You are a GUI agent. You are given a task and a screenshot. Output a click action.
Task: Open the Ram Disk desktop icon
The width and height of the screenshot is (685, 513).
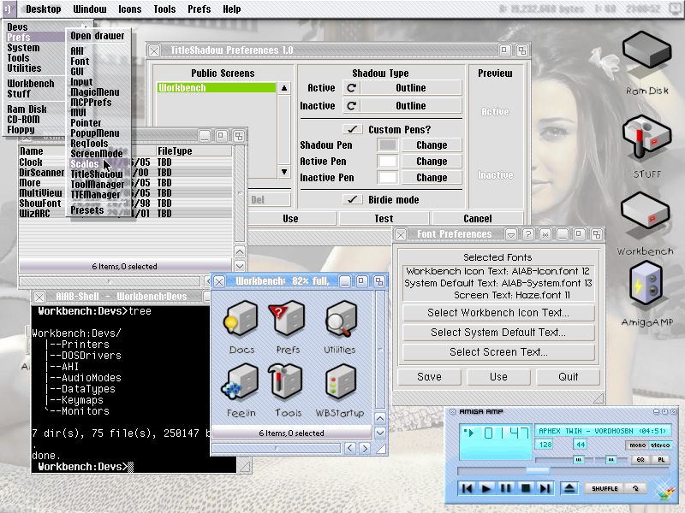click(x=646, y=56)
